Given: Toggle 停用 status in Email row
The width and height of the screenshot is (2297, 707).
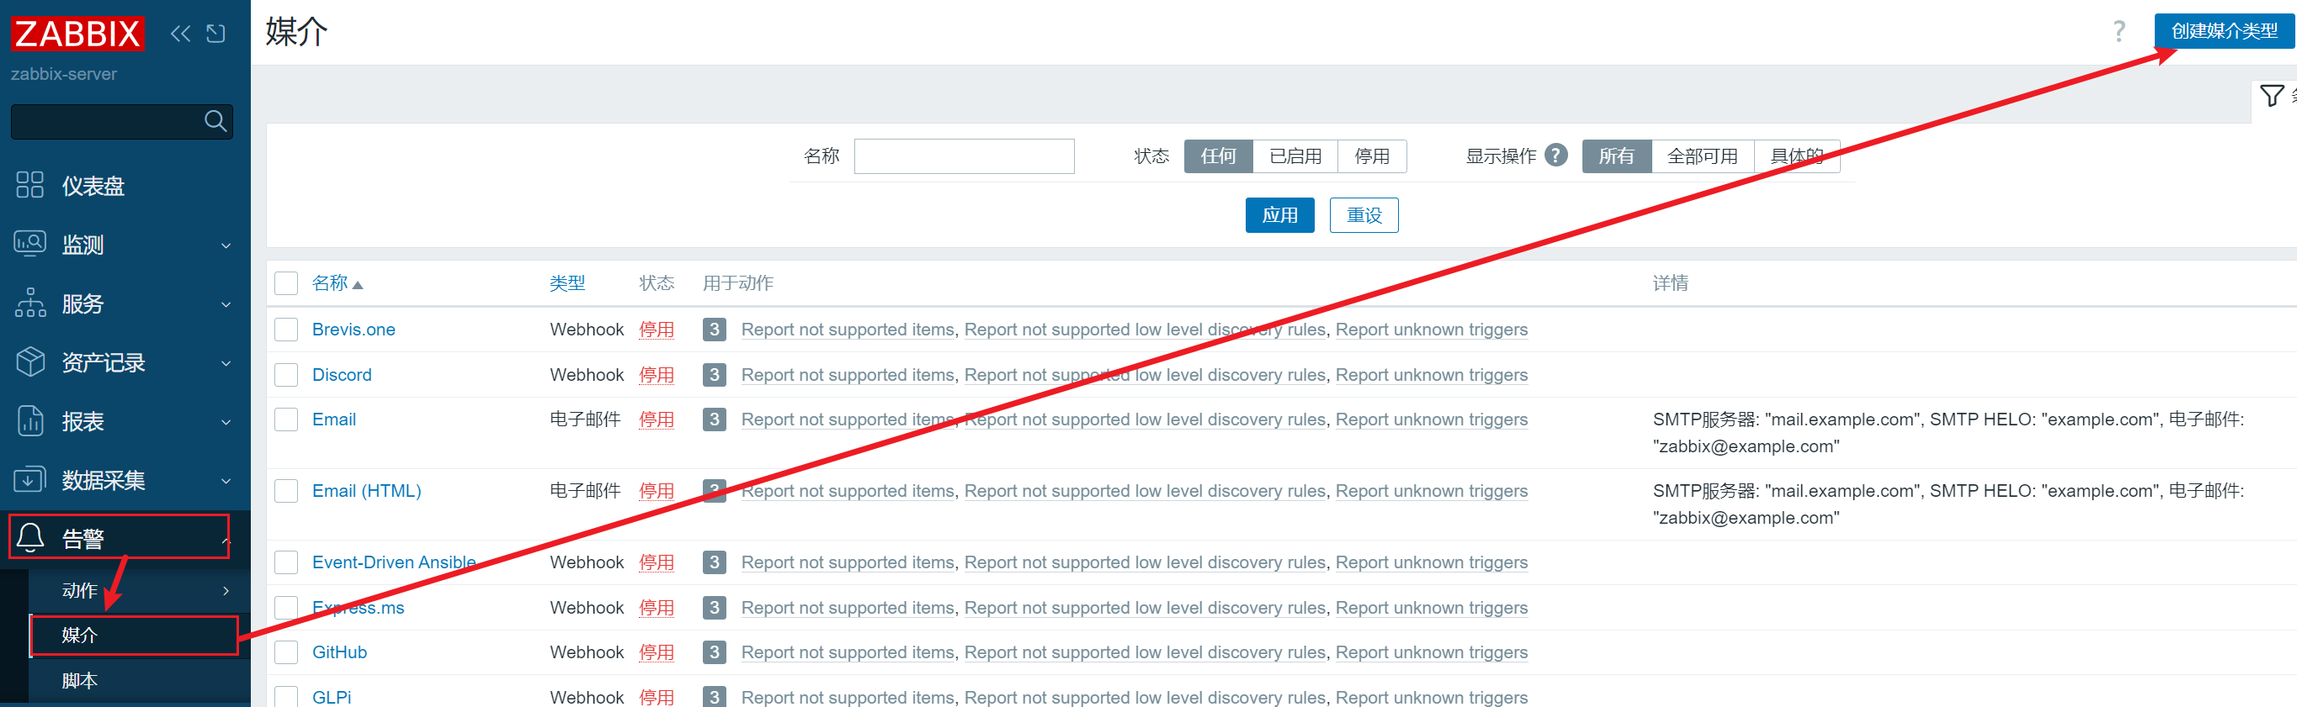Looking at the screenshot, I should pos(657,419).
